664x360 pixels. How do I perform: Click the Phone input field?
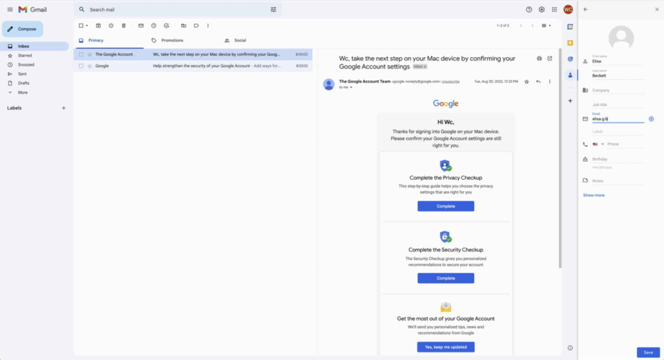coord(625,144)
